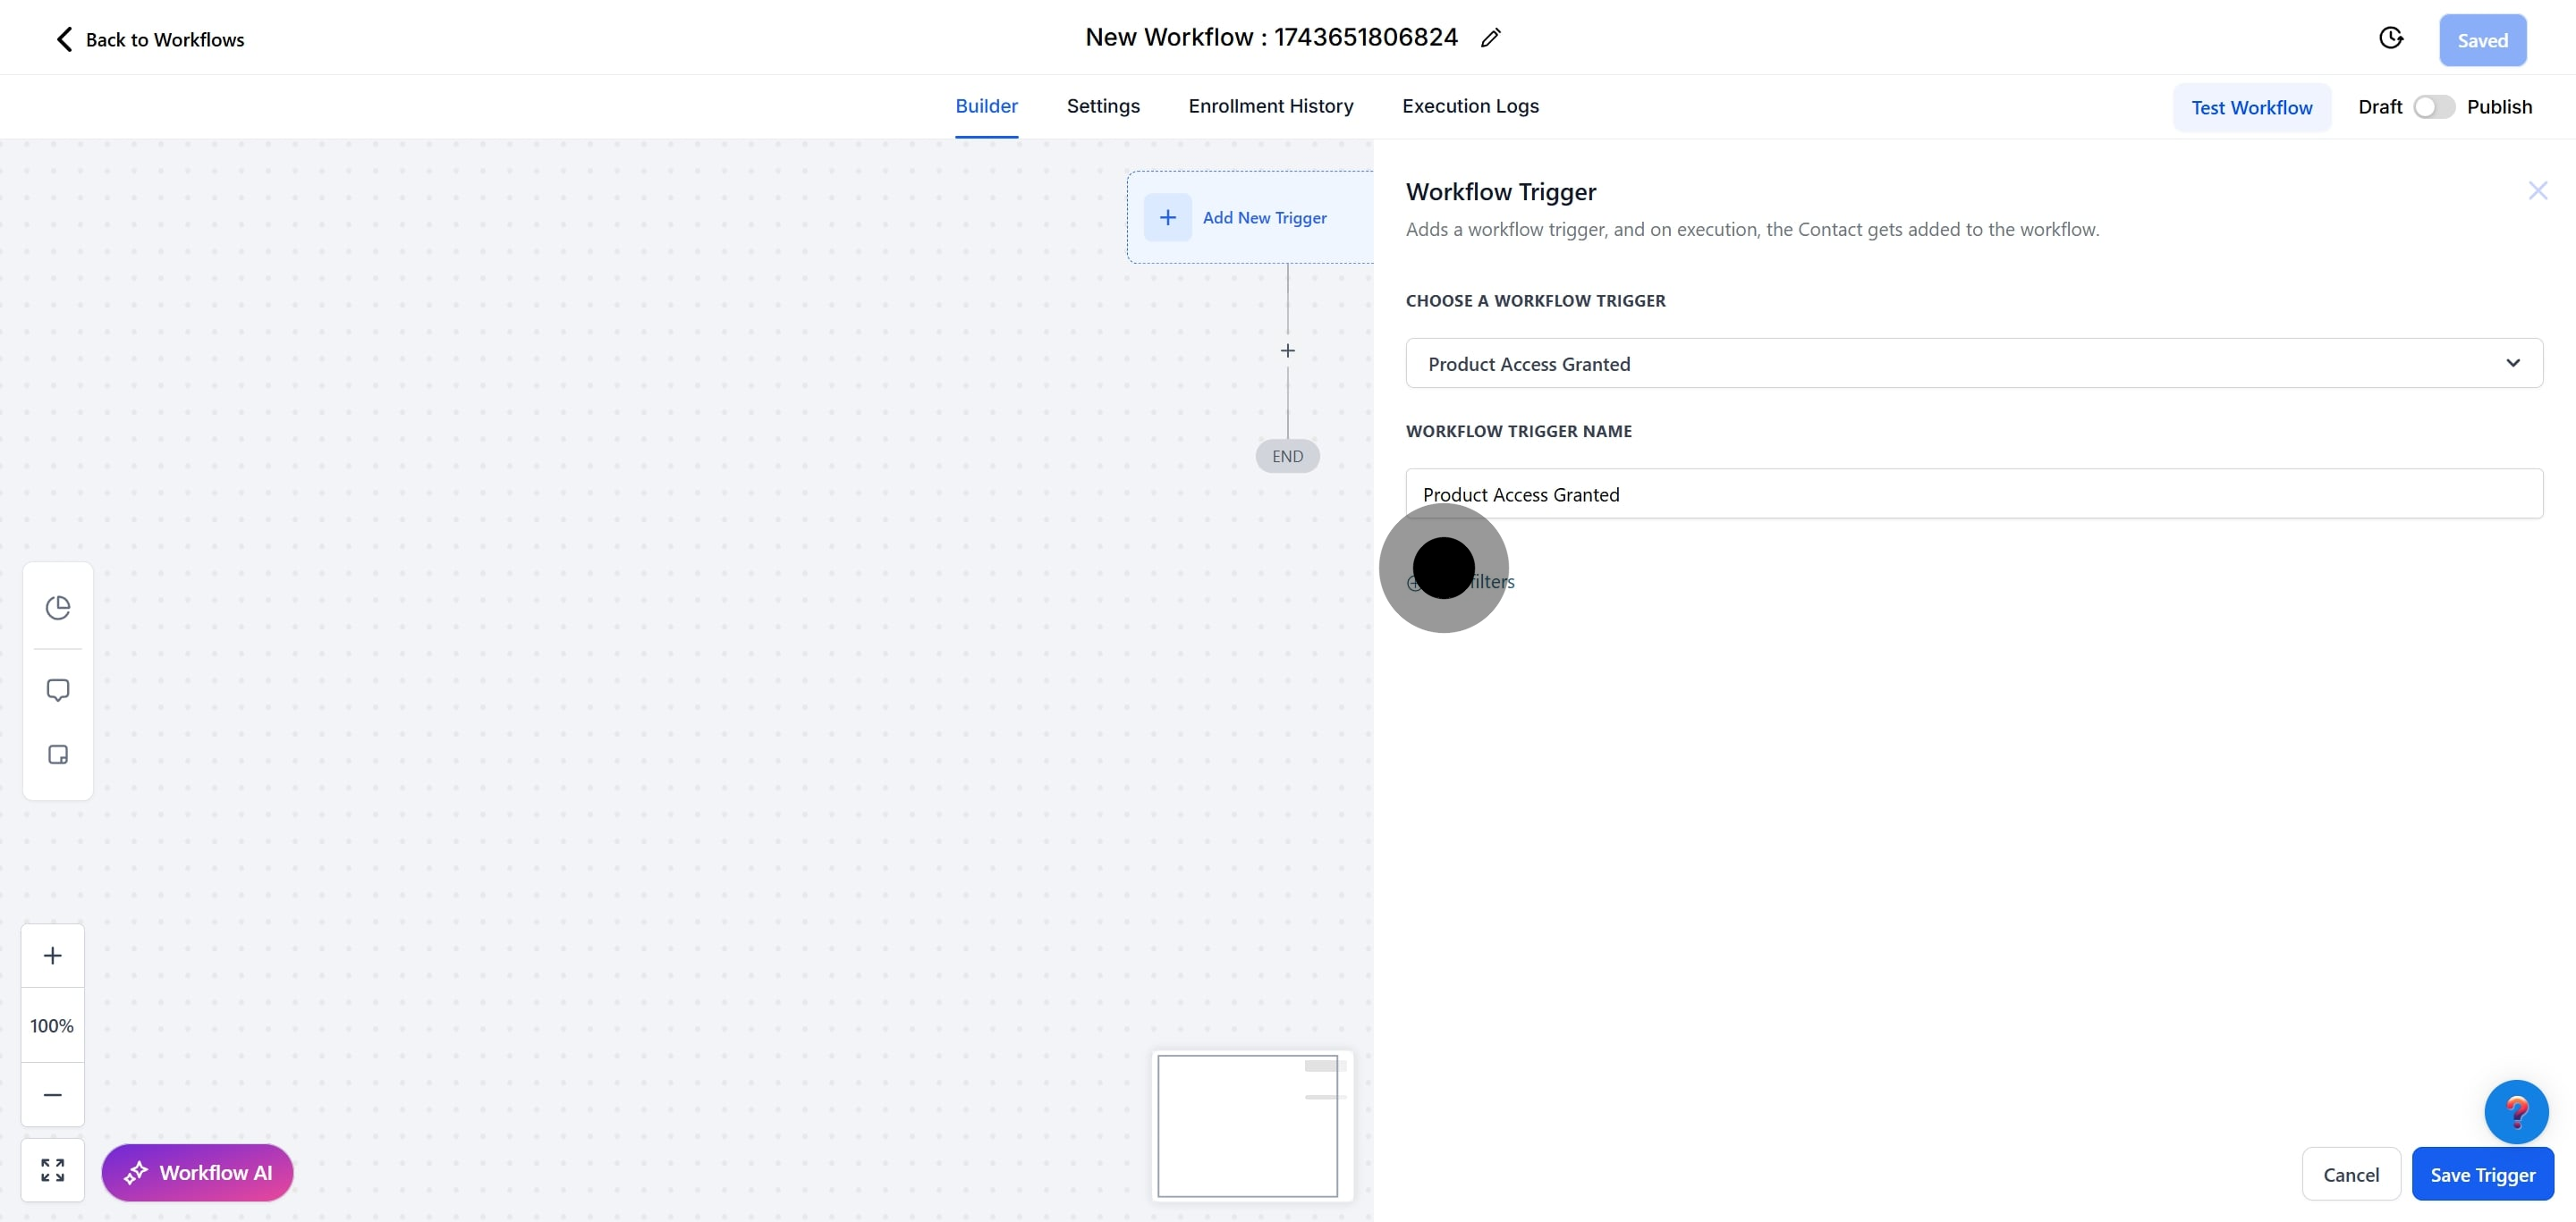Click the plus icon in Add New Trigger
Image resolution: width=2576 pixels, height=1222 pixels.
pyautogui.click(x=1167, y=217)
